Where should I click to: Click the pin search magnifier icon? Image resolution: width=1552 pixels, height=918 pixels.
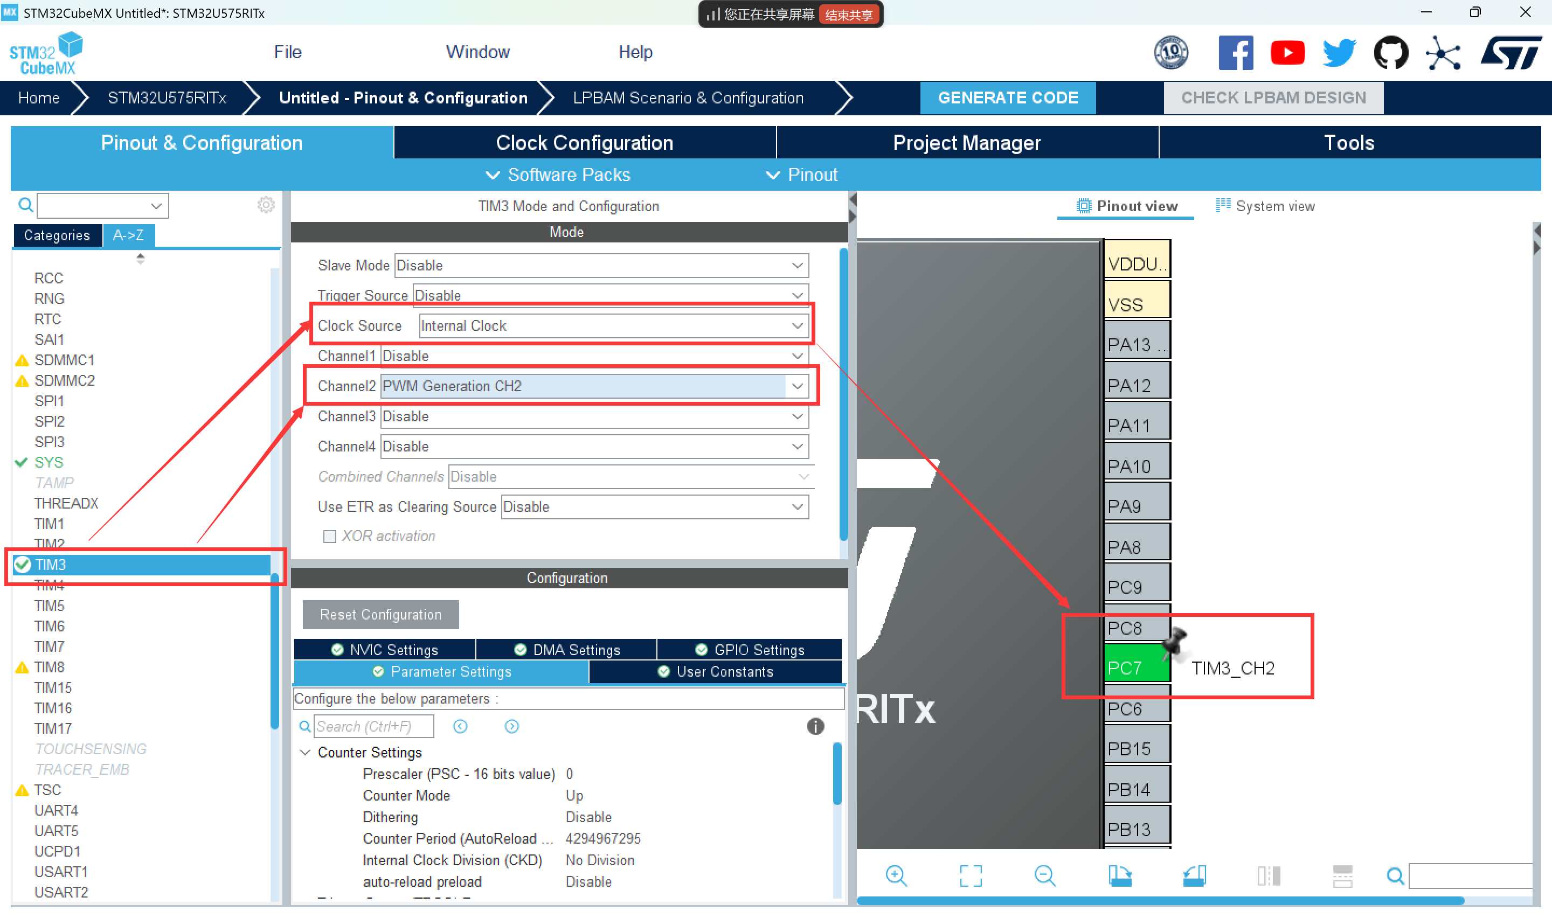pos(1396,876)
